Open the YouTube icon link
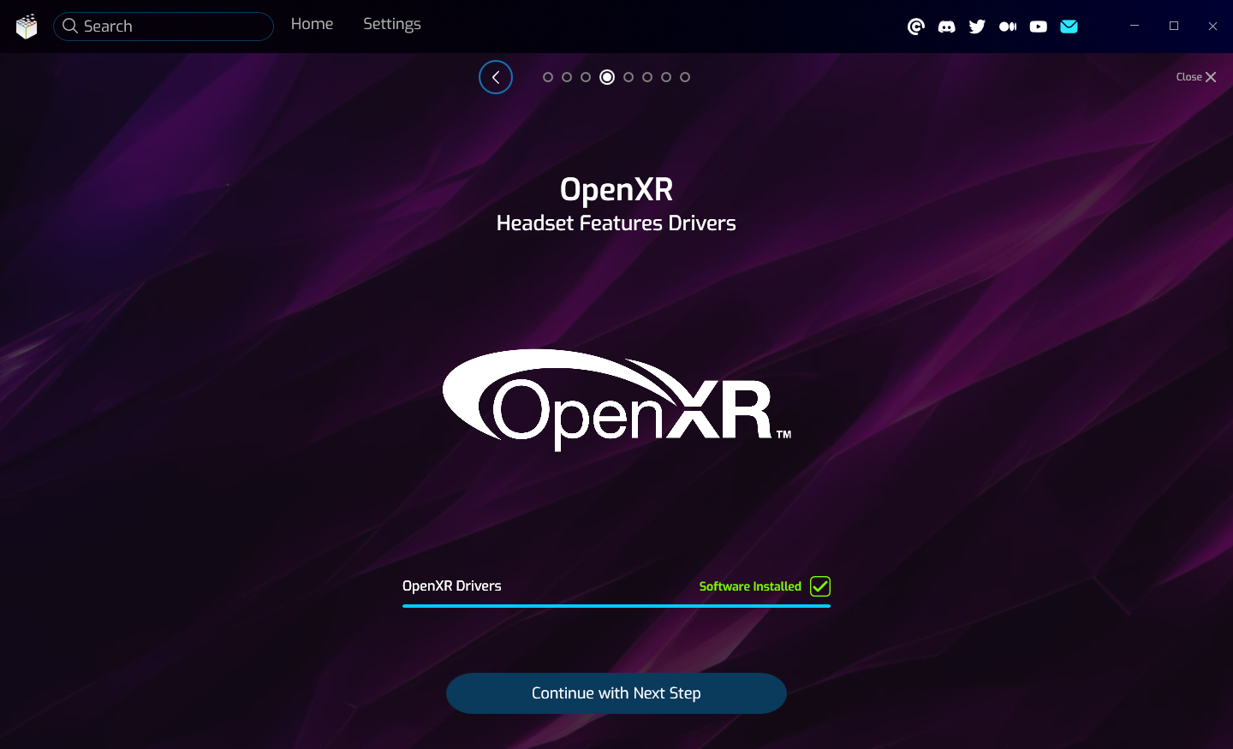 [x=1039, y=27]
